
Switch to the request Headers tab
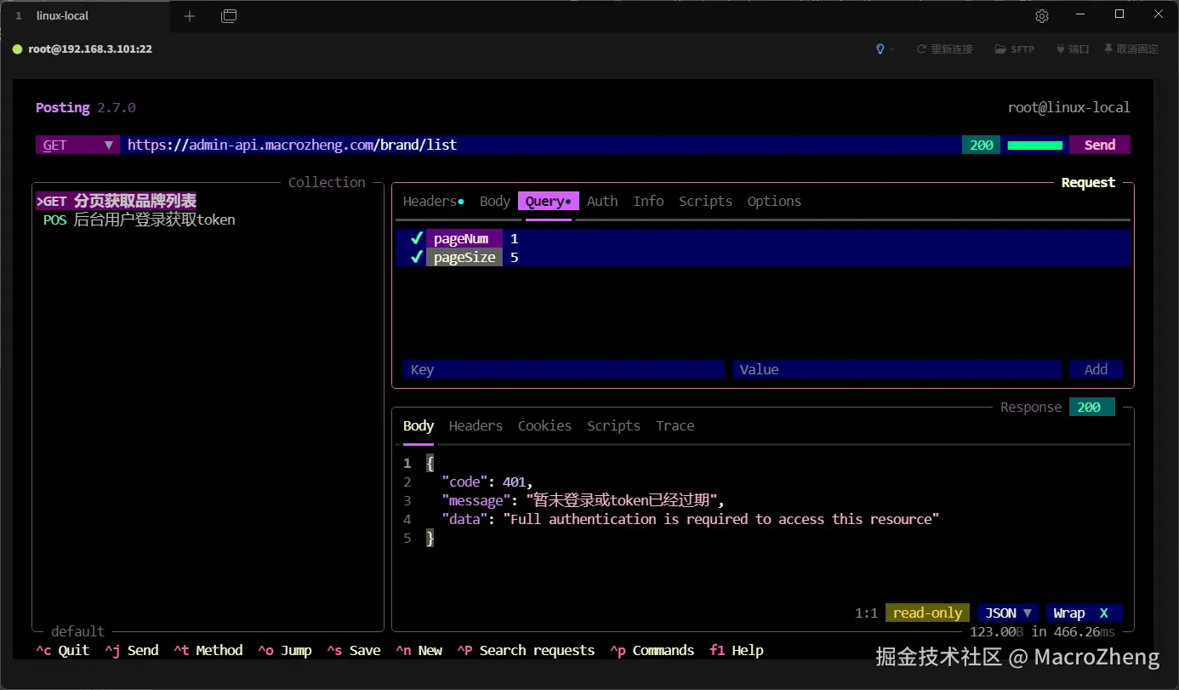tap(433, 201)
